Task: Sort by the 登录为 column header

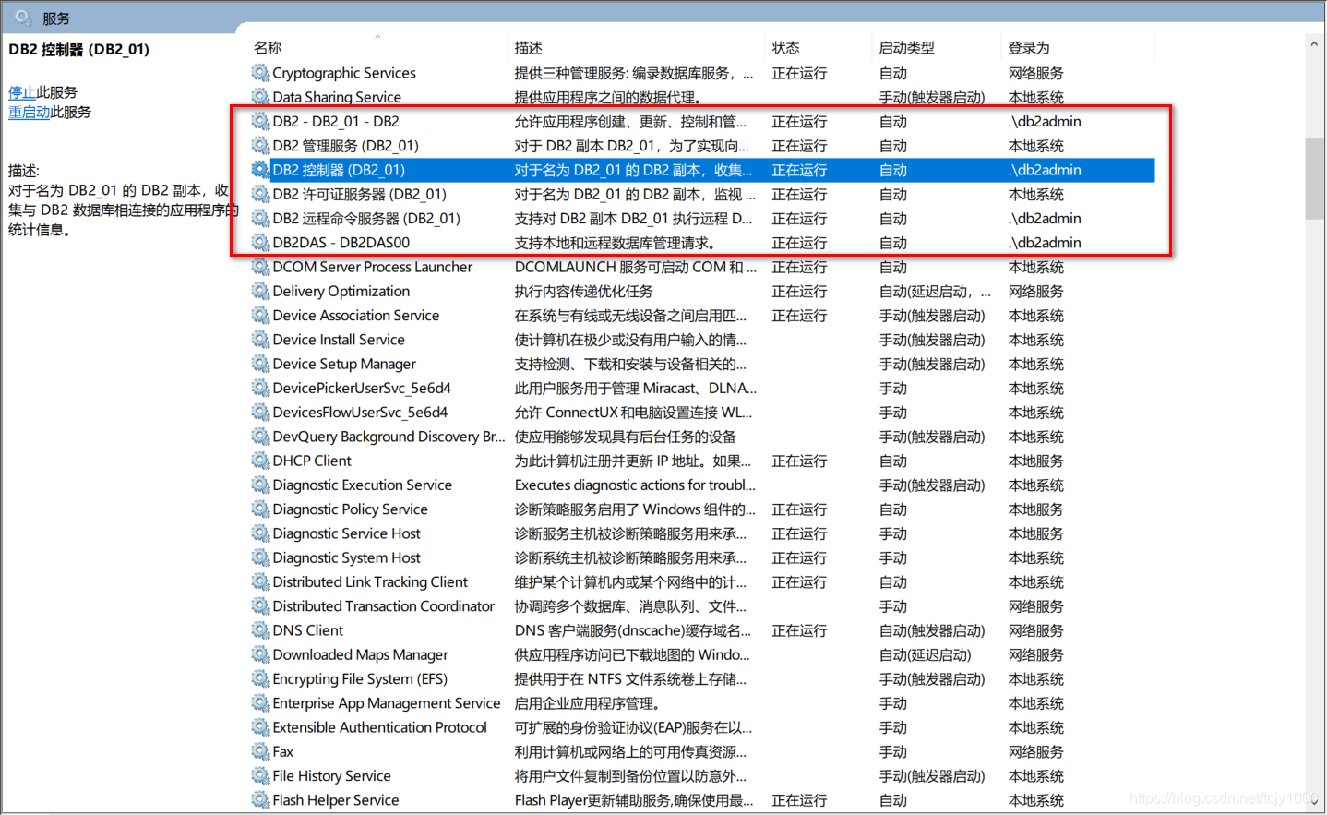Action: point(1029,48)
